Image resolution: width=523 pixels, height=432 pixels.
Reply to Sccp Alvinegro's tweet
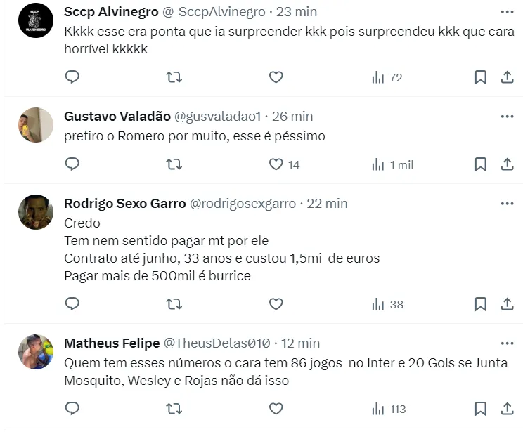click(72, 77)
